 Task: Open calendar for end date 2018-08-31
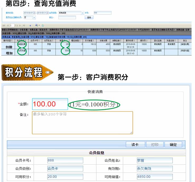pyautogui.click(x=48, y=13)
